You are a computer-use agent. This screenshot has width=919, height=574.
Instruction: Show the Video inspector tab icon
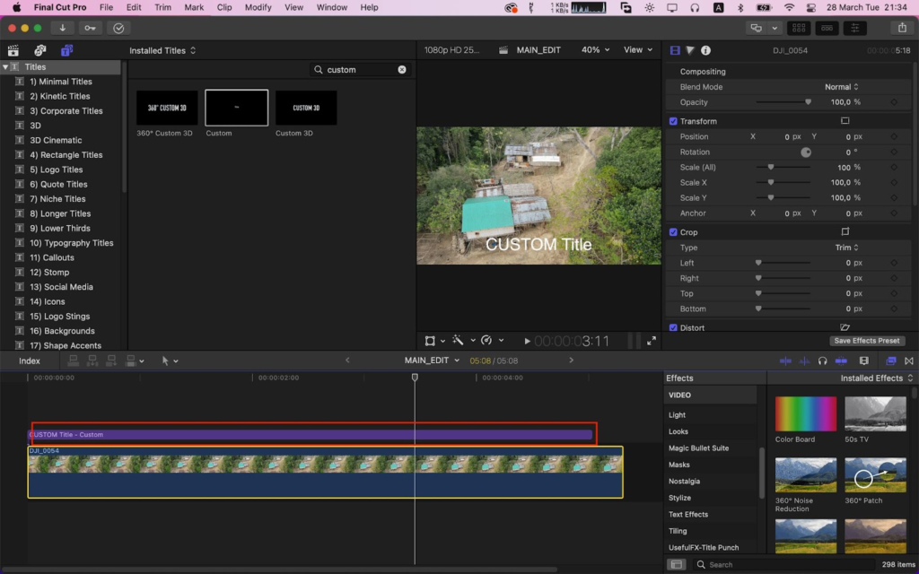(675, 50)
